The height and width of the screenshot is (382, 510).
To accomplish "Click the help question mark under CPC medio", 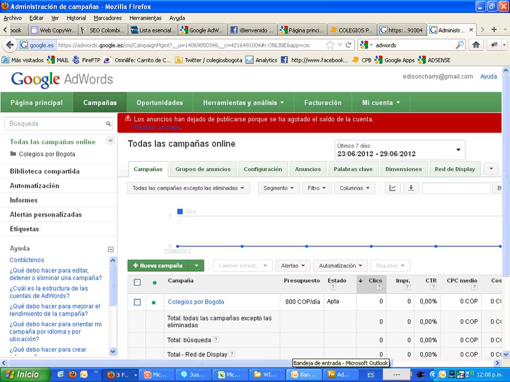I will 474,287.
